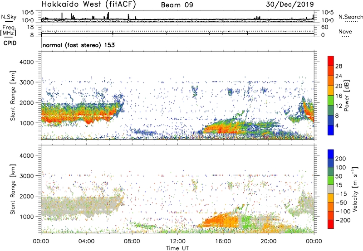Click the '50' tick on the Velocity colorbar

(338, 176)
